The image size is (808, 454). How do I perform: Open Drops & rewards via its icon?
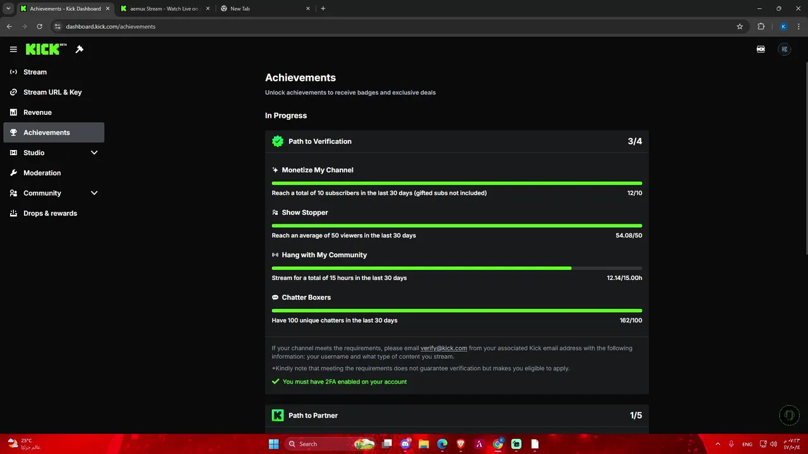click(13, 213)
